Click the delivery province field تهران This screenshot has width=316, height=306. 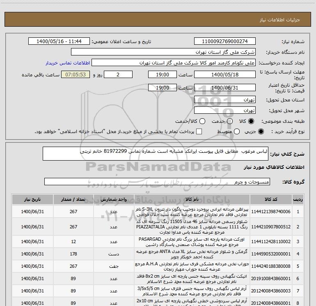click(x=225, y=100)
